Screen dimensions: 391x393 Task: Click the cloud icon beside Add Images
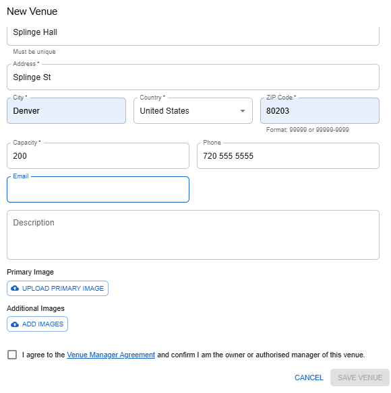coord(15,324)
